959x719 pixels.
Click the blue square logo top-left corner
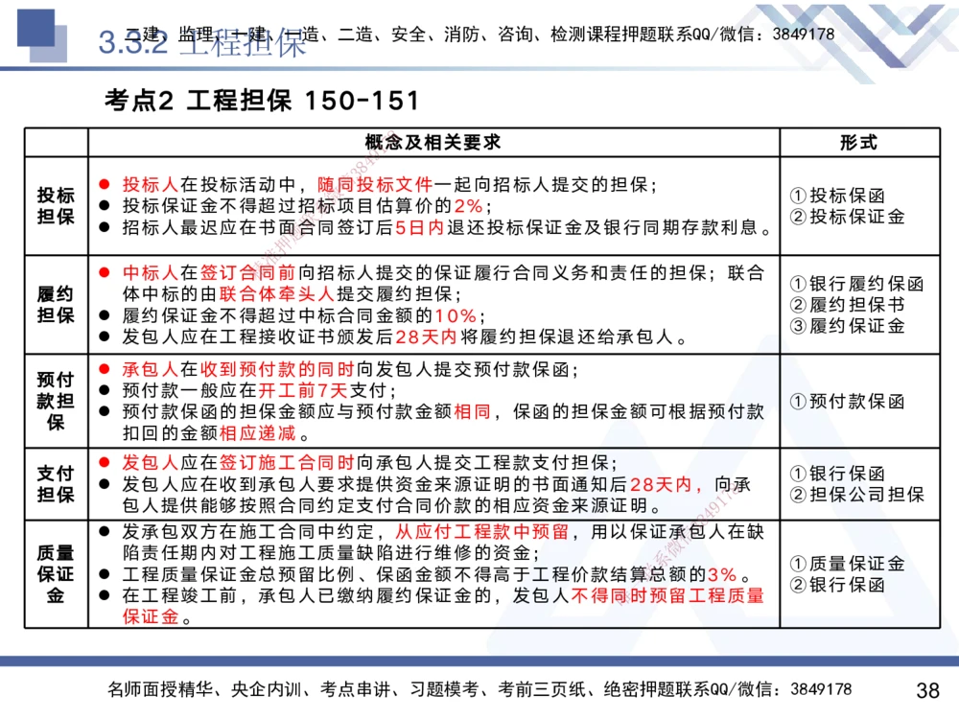[38, 29]
